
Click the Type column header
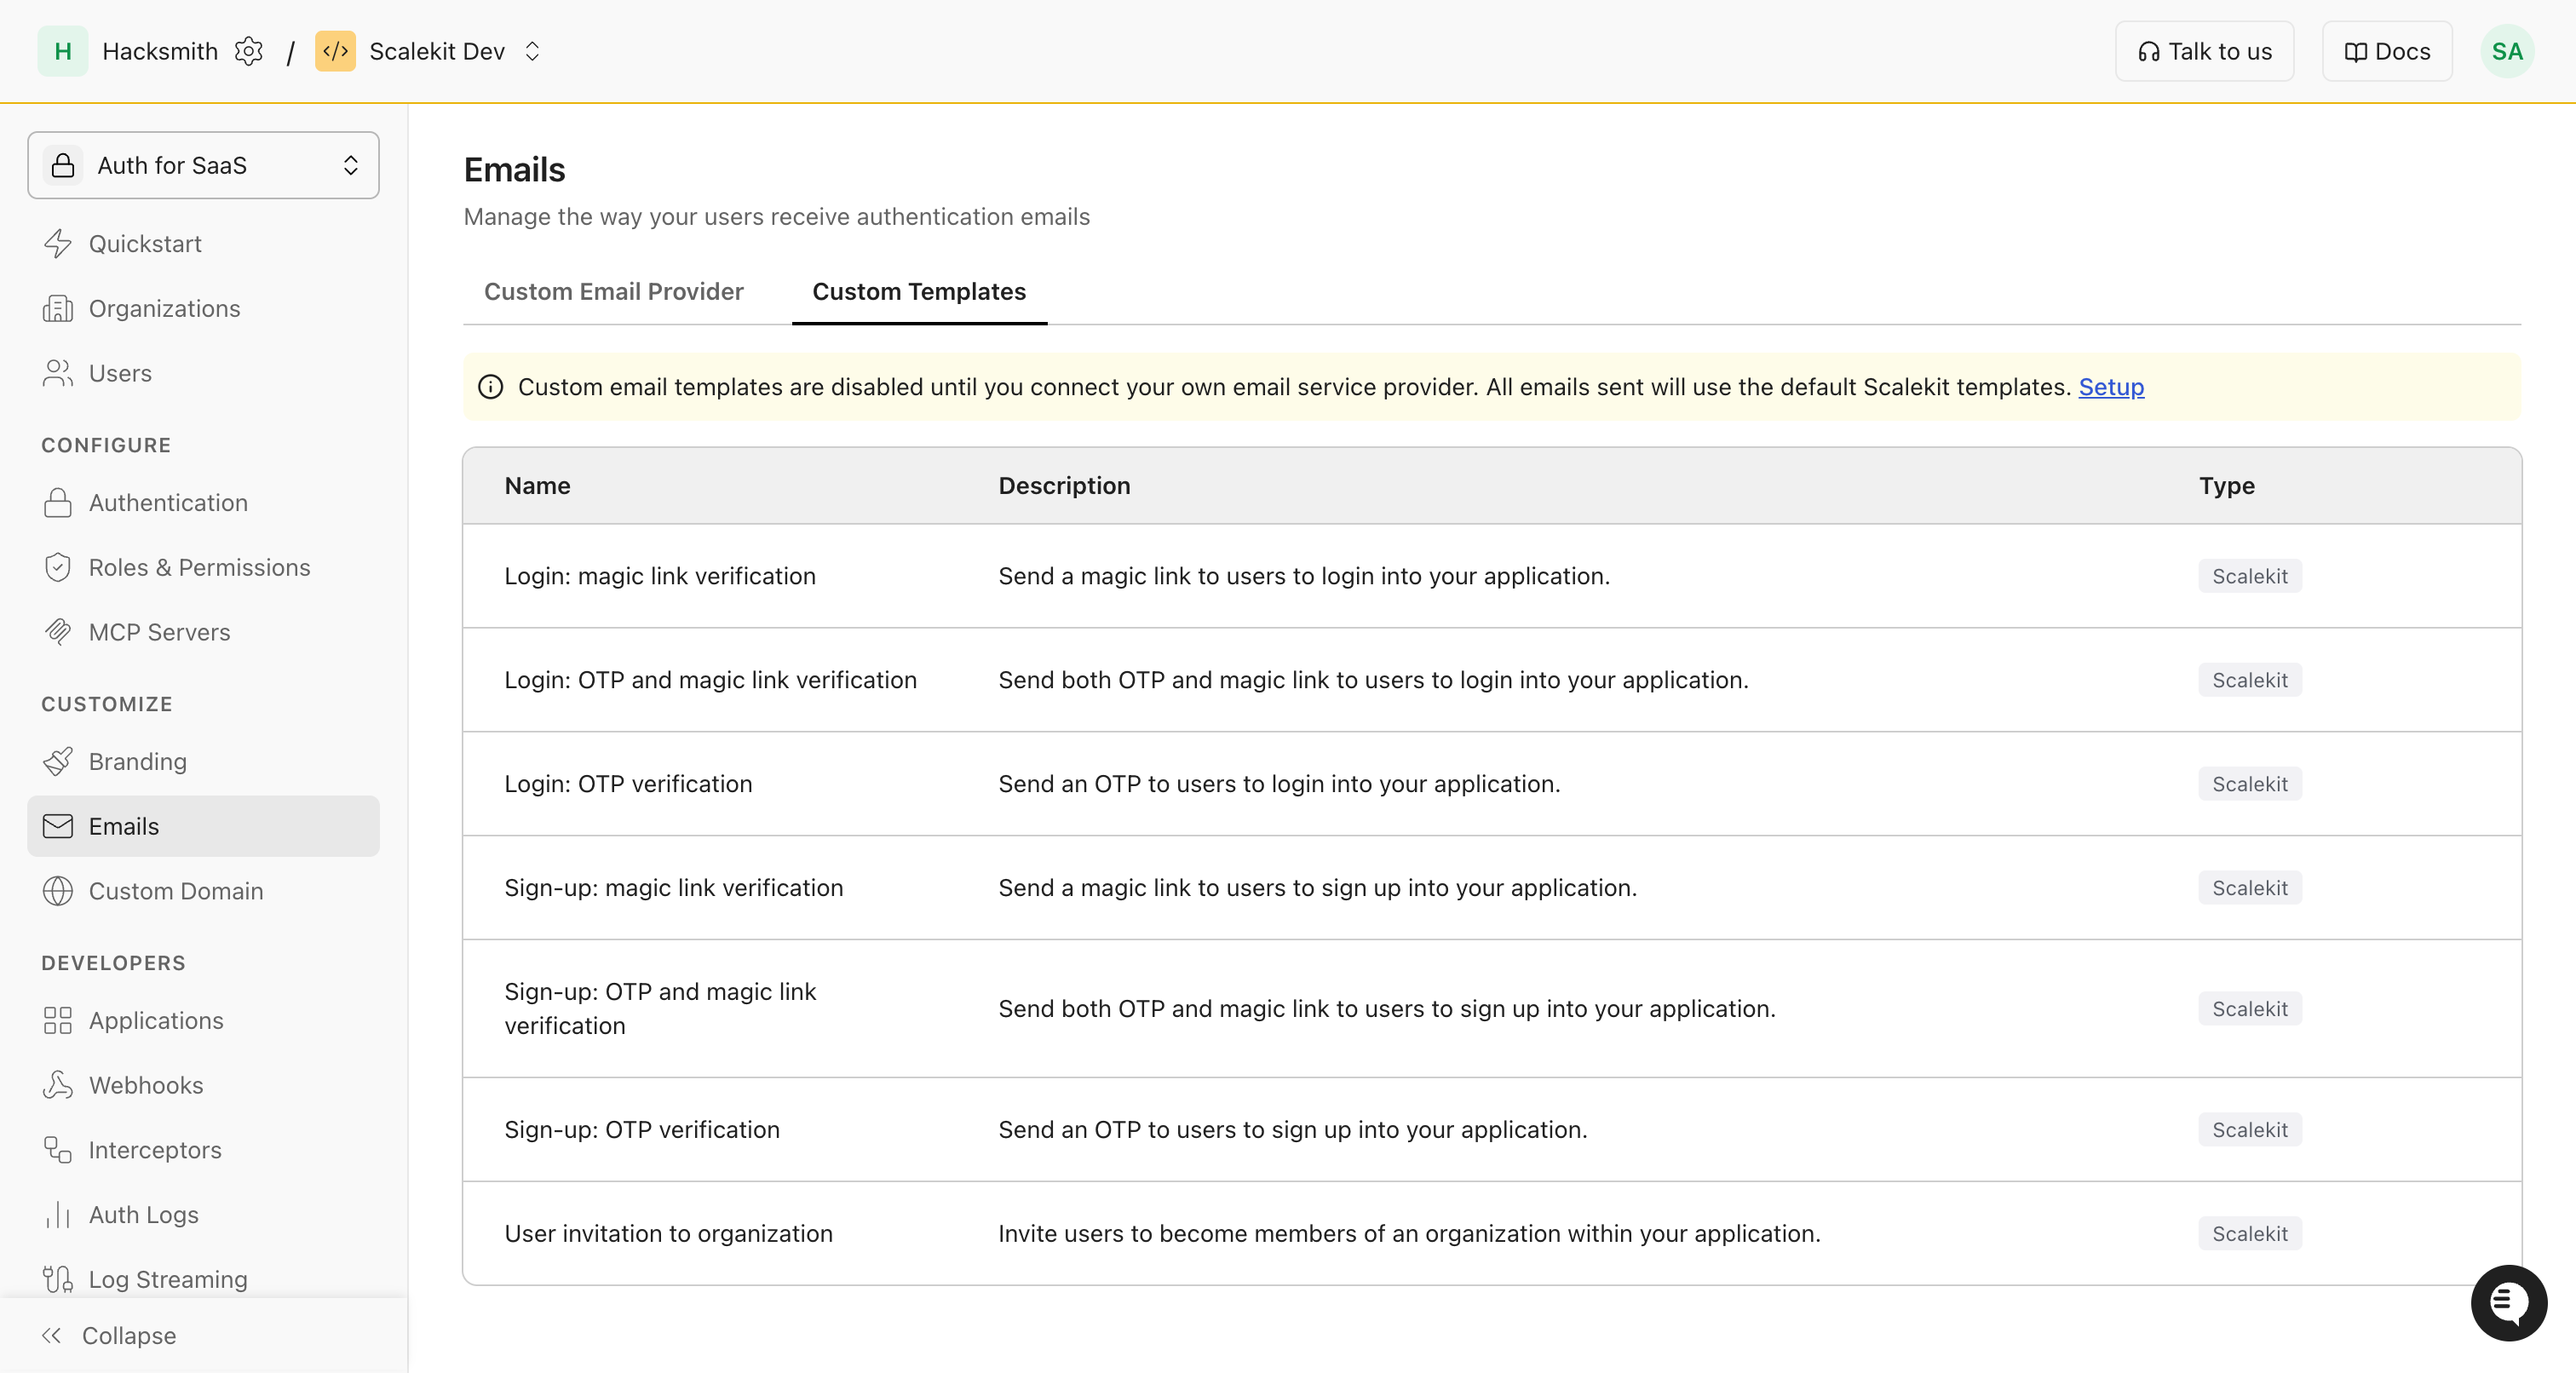point(2226,486)
